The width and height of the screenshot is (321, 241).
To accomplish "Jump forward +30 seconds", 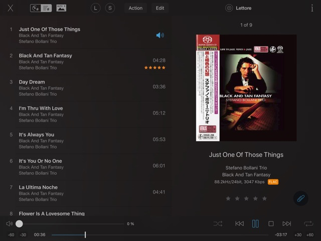I will pyautogui.click(x=298, y=235).
